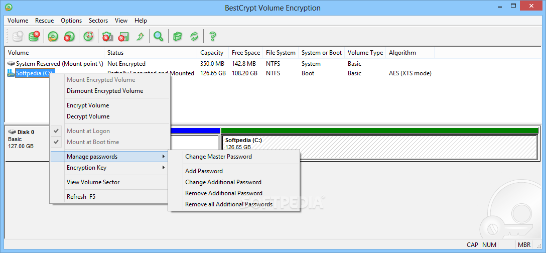Open the Help menu
The height and width of the screenshot is (253, 546).
(141, 21)
